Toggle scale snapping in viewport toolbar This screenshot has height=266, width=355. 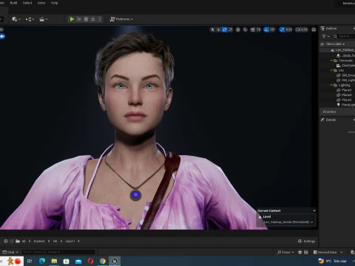282,30
